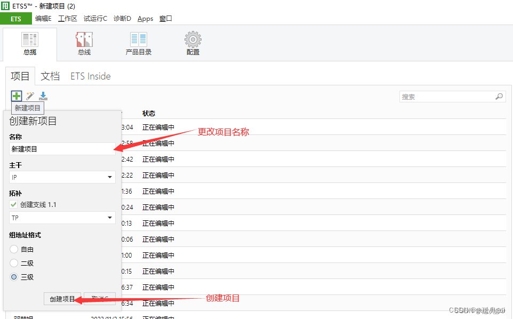The height and width of the screenshot is (319, 513).
Task: Click the 正在编辑中 status in the 0:06 row
Action: (158, 240)
